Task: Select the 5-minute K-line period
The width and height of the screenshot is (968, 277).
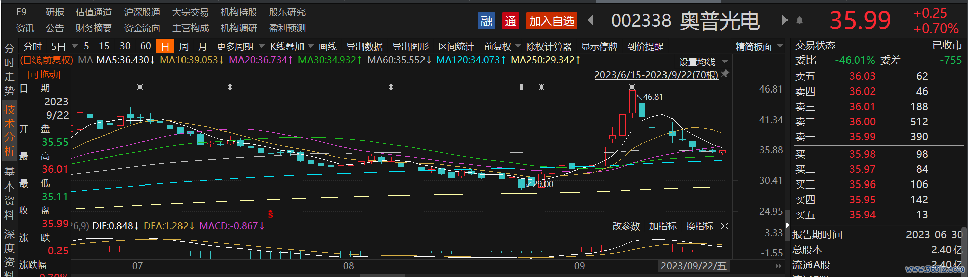Action: [86, 46]
